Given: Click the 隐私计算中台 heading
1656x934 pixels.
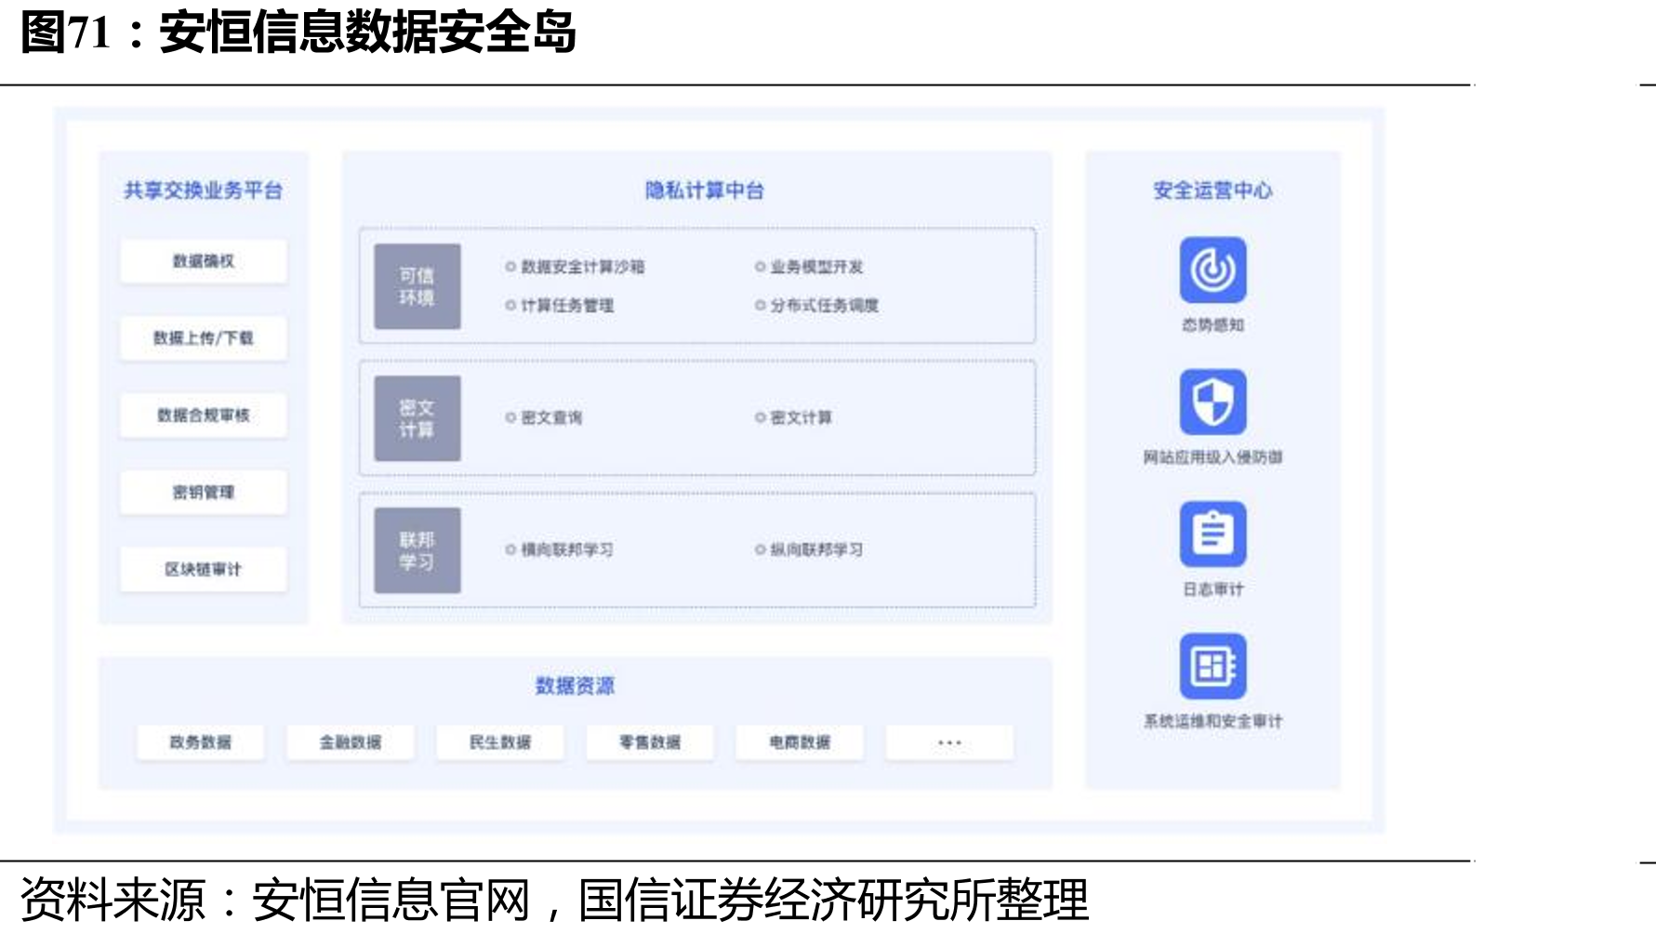Looking at the screenshot, I should 705,191.
